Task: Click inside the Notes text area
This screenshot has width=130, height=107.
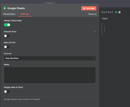Action: point(50,75)
